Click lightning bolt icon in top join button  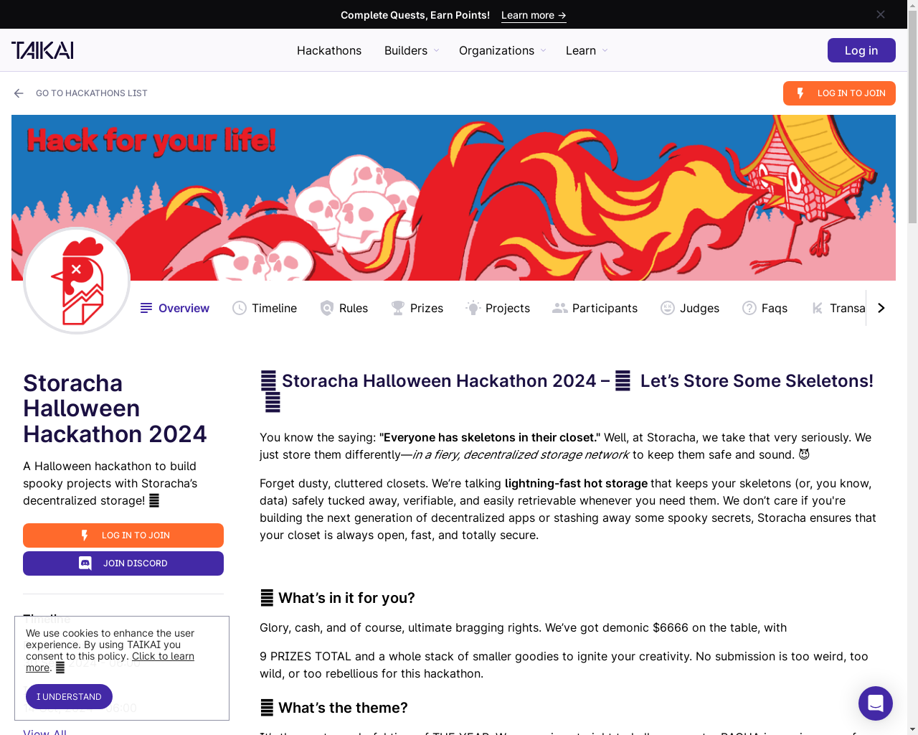pos(800,93)
